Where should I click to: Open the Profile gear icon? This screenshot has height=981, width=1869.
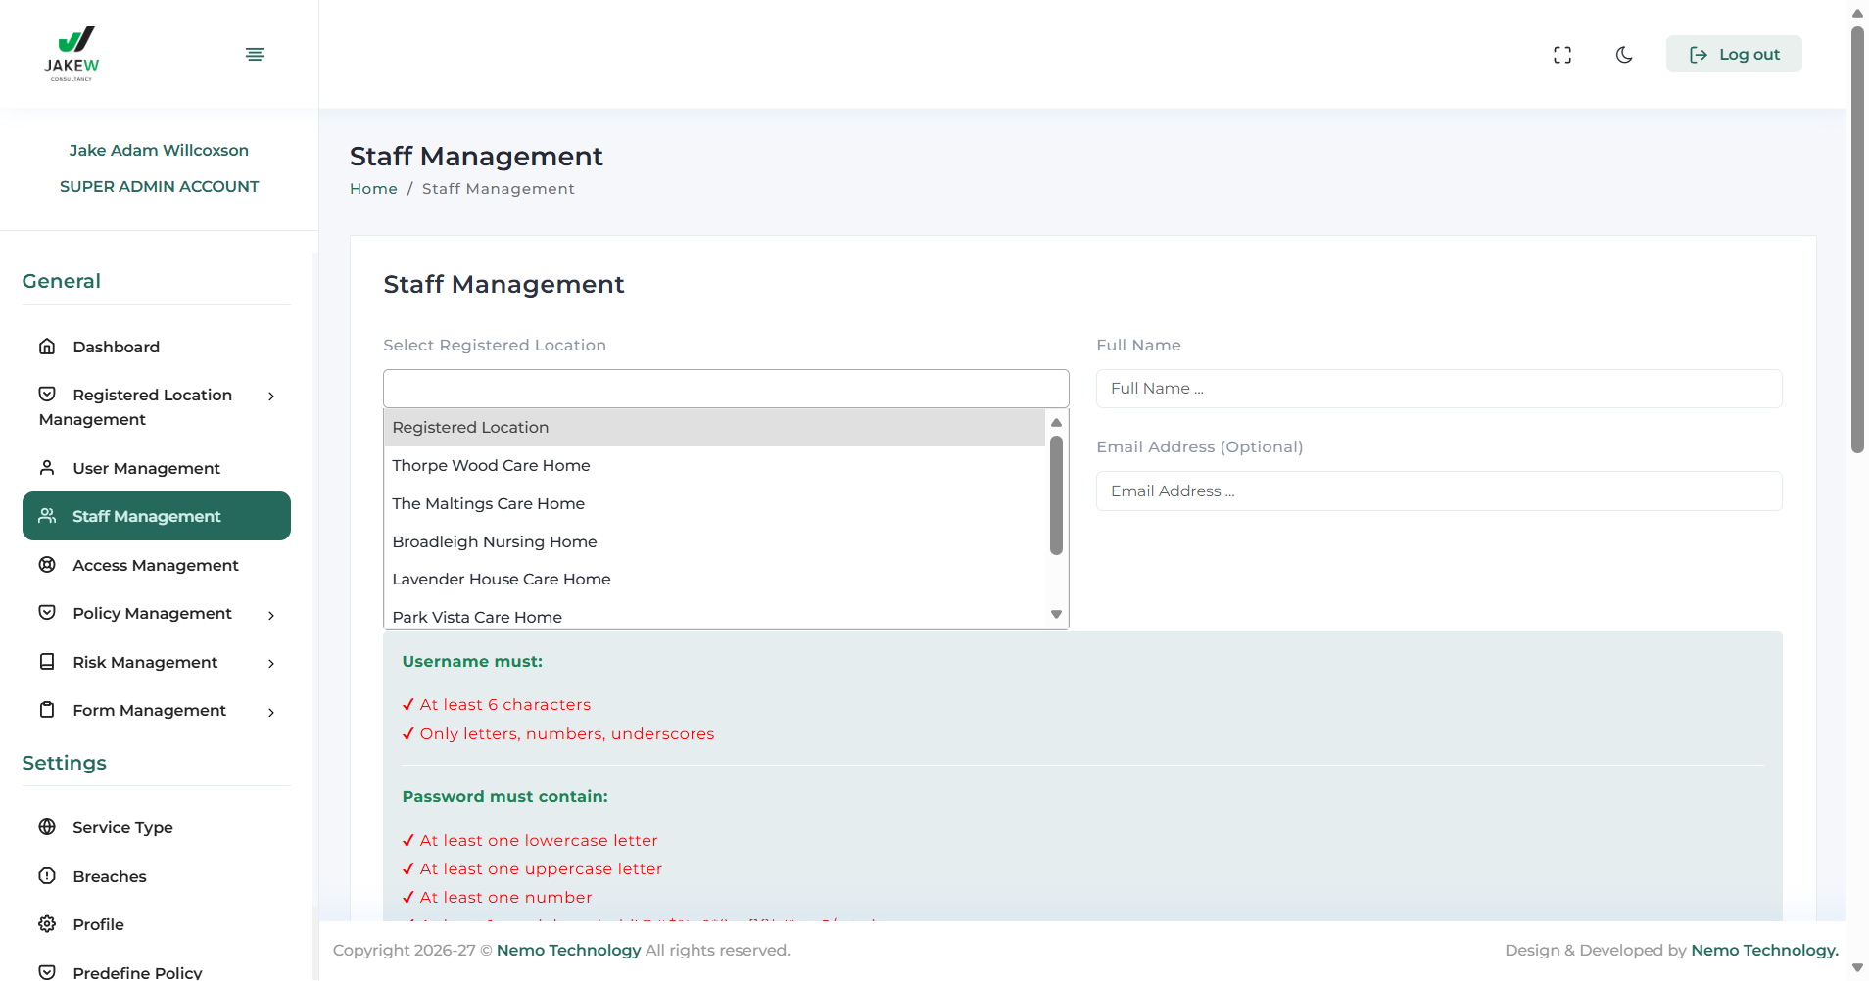click(x=47, y=924)
